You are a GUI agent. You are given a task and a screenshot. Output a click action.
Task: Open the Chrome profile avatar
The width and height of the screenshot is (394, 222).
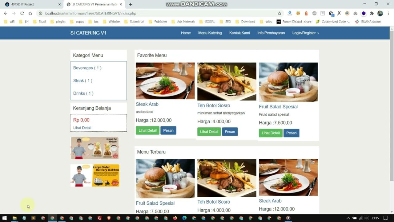pyautogui.click(x=380, y=13)
